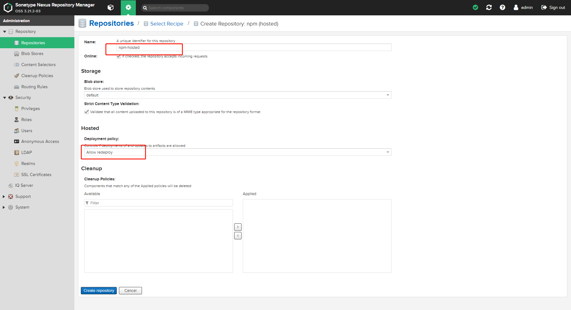Image resolution: width=571 pixels, height=310 pixels.
Task: Collapse the Security tree section
Action: (5, 98)
